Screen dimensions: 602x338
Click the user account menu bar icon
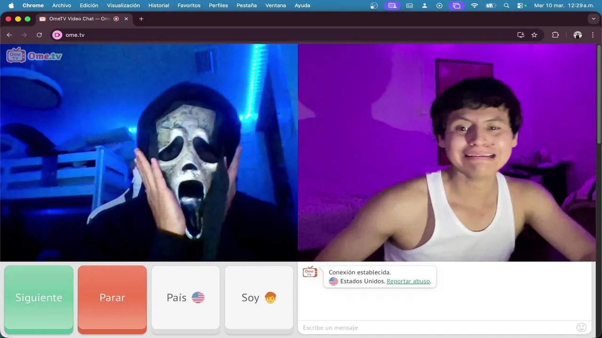[425, 6]
